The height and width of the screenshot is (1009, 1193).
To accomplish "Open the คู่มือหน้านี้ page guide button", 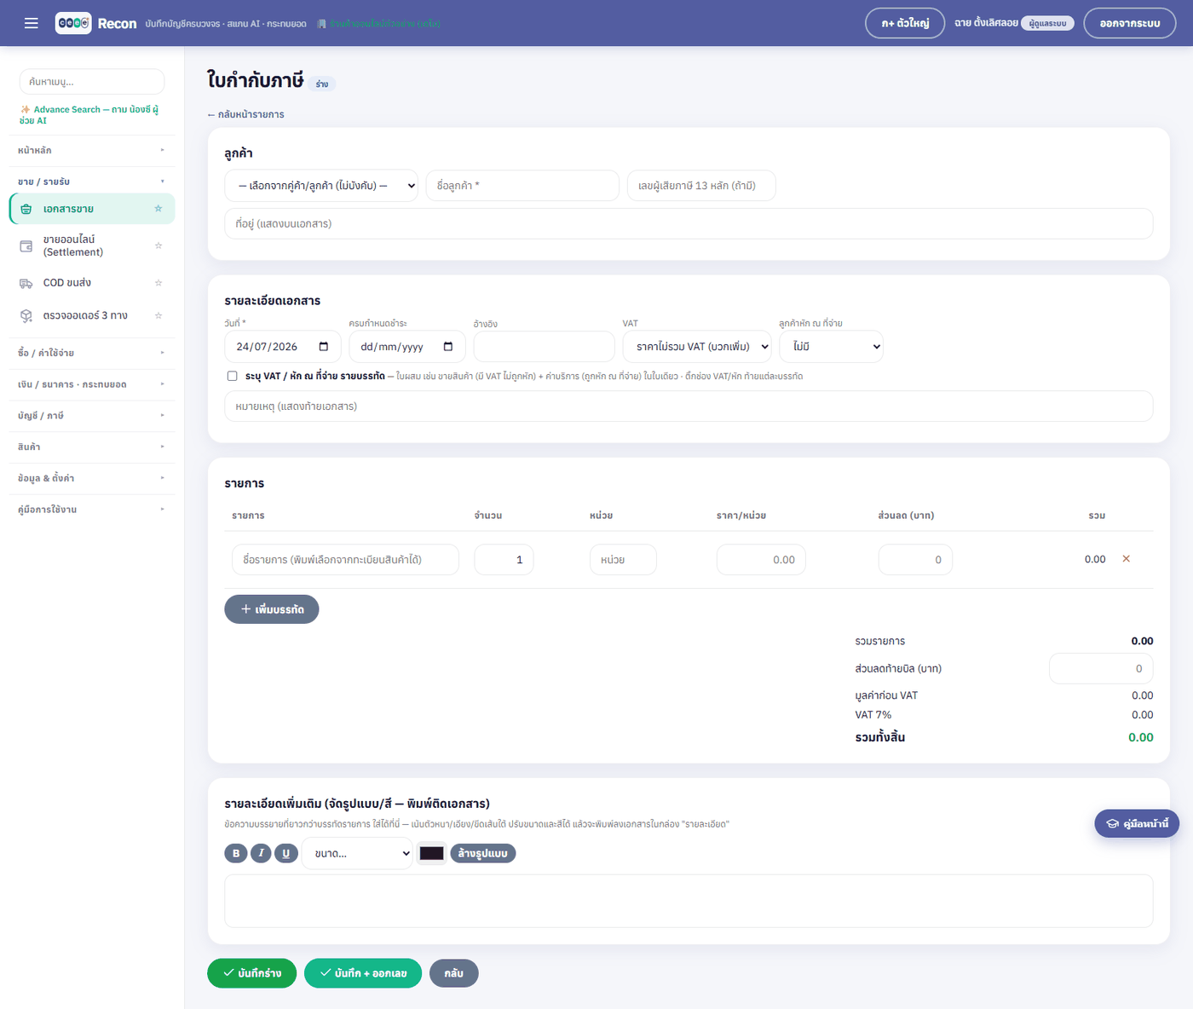I will point(1137,824).
